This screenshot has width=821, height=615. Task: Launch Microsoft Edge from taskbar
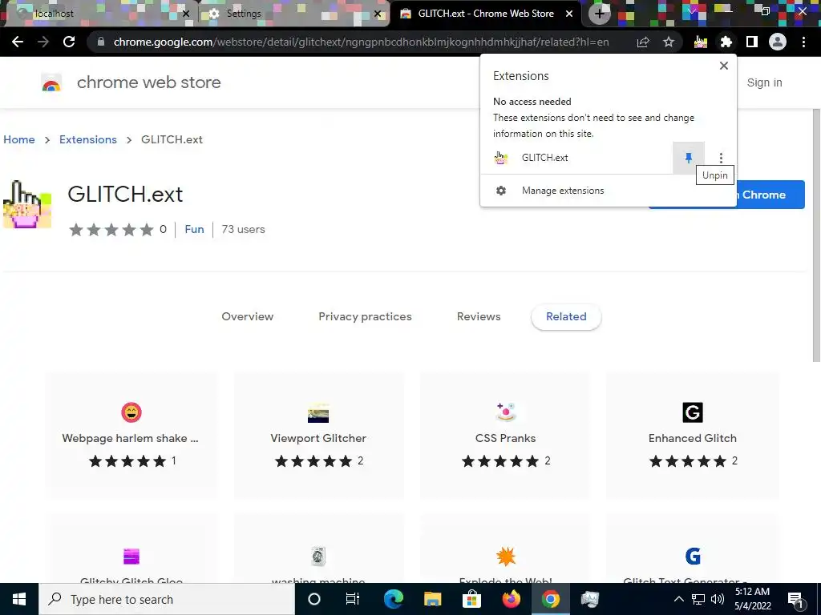coord(393,599)
